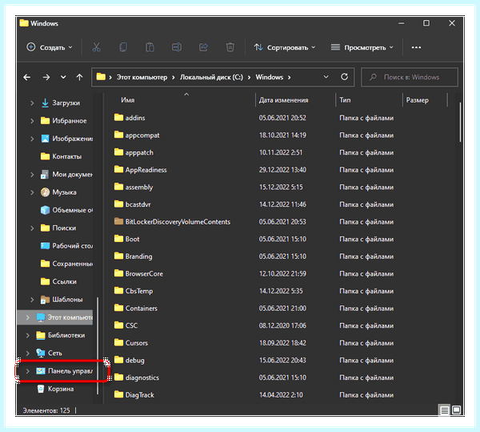Open the Просмотреть view dropdown
The width and height of the screenshot is (480, 432).
pyautogui.click(x=362, y=47)
